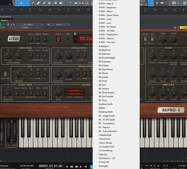Click the Coller button
Image resolution: width=187 pixels, height=169 pixels.
coord(37,27)
